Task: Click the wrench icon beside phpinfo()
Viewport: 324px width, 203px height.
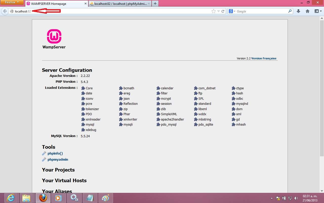Action: point(44,153)
